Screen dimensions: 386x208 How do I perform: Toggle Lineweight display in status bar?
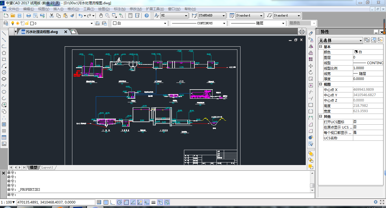153,202
